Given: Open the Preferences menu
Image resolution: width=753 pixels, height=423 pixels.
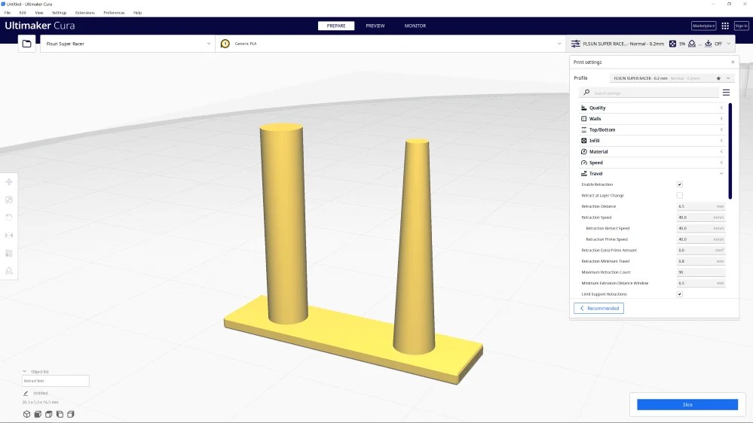Looking at the screenshot, I should 114,13.
